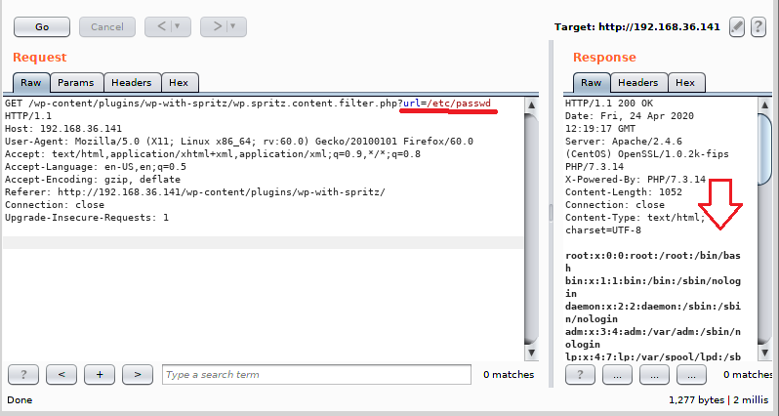Go to the previous request in history
This screenshot has width=779, height=416.
point(161,26)
